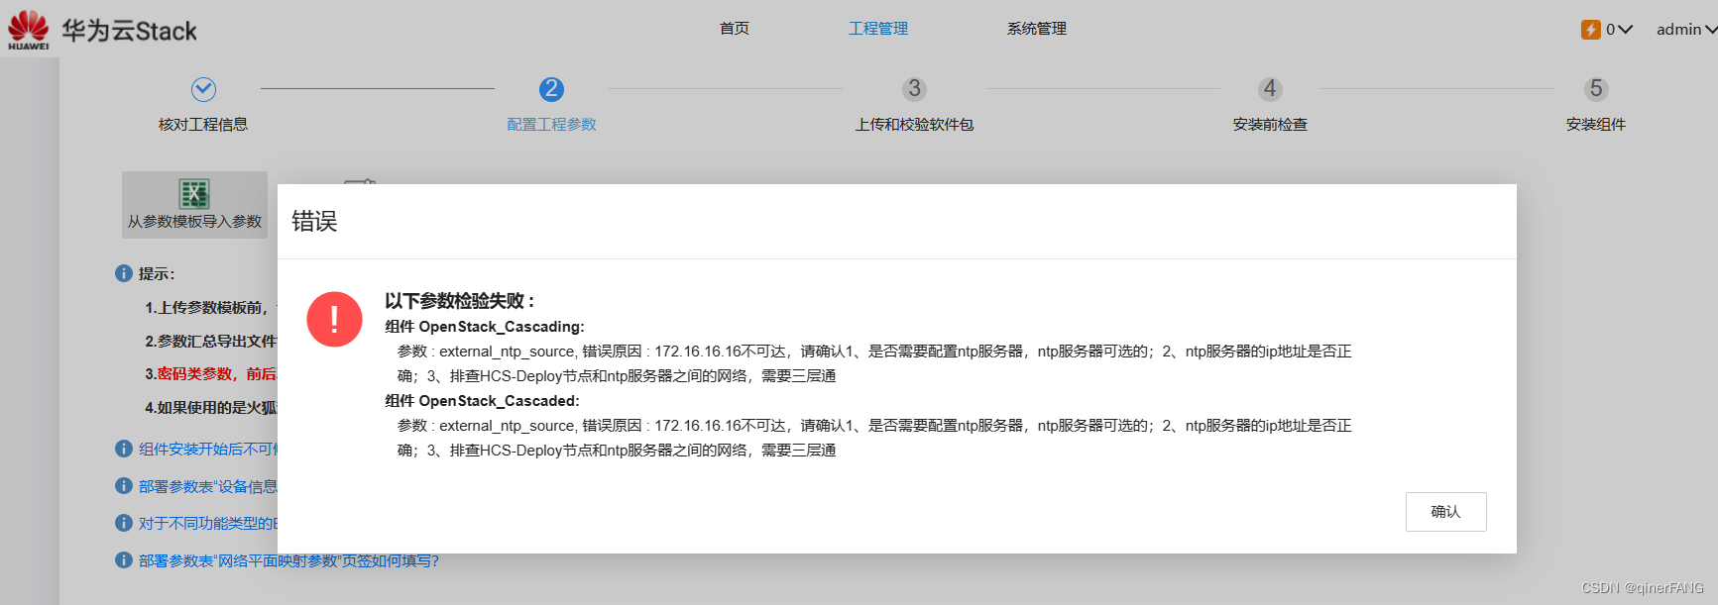Image resolution: width=1718 pixels, height=605 pixels.
Task: Click text 组件 OpenStack_Cascading:
Action: click(485, 327)
